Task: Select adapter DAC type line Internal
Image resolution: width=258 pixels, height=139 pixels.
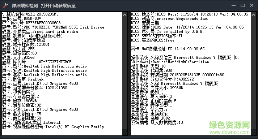Action: coord(31,122)
